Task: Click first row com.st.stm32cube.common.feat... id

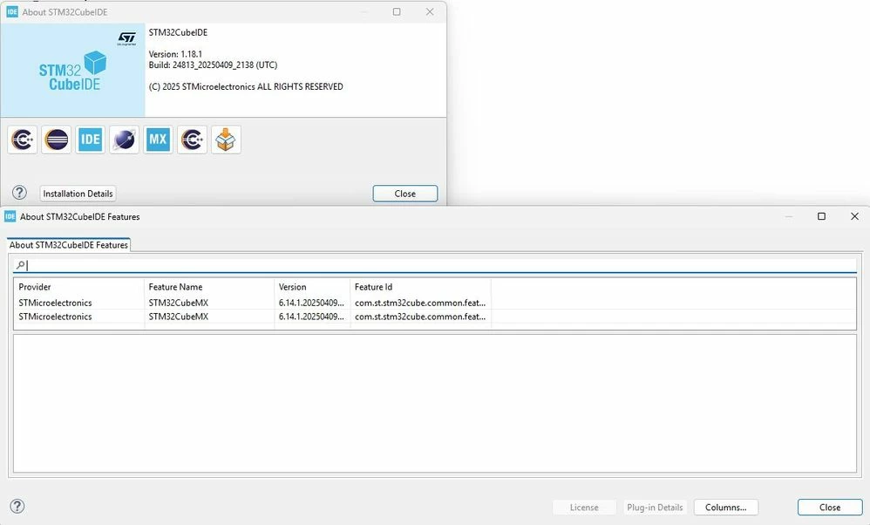Action: [x=420, y=303]
